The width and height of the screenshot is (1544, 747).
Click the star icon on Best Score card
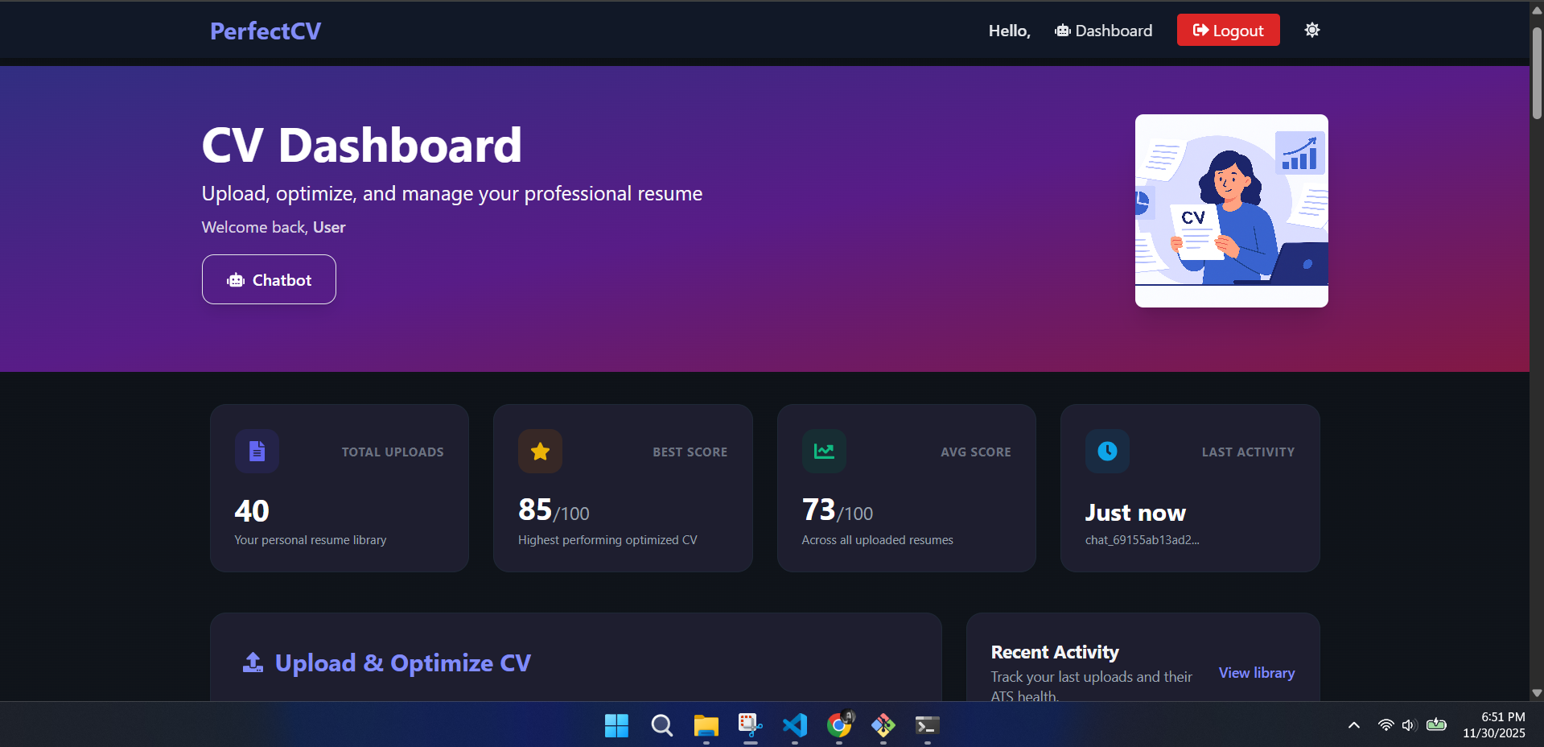[x=540, y=451]
